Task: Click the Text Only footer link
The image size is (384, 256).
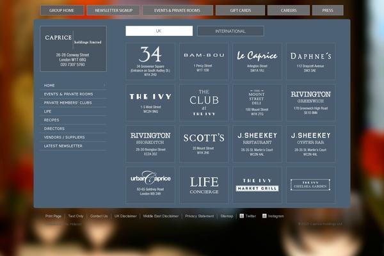Action: pyautogui.click(x=76, y=216)
